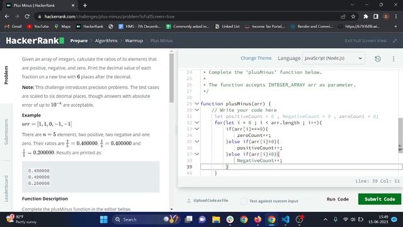Open Firefox from the taskbar
Viewport: 403px width, 227px height.
point(258,219)
